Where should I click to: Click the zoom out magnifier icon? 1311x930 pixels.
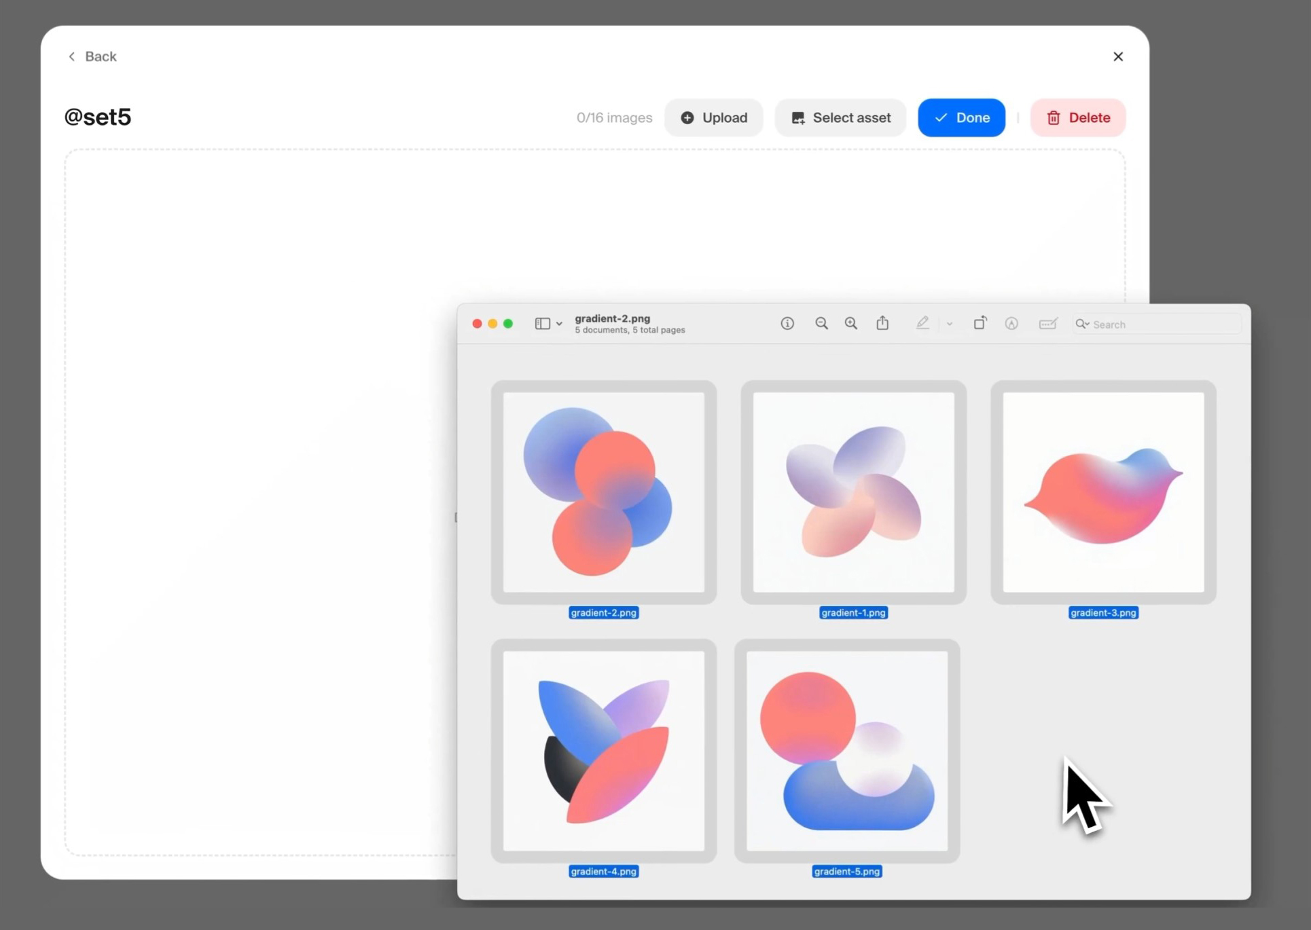coord(821,324)
